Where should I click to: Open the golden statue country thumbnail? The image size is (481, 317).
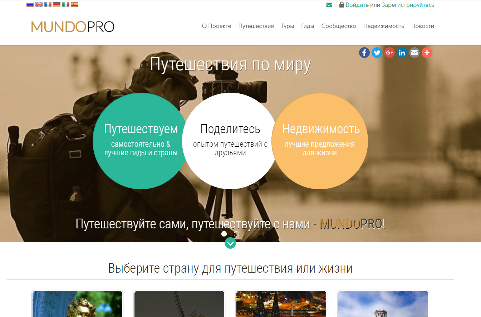click(78, 303)
